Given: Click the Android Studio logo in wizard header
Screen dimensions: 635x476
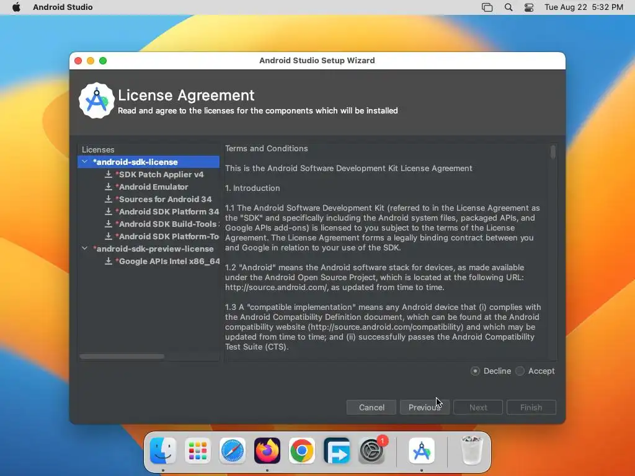Looking at the screenshot, I should tap(96, 101).
